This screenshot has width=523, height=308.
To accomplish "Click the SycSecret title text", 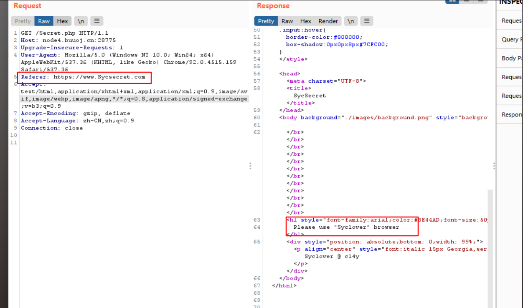I will click(x=310, y=96).
